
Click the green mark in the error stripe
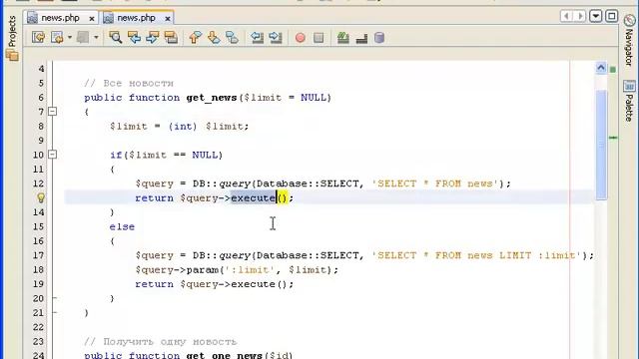coord(613,138)
